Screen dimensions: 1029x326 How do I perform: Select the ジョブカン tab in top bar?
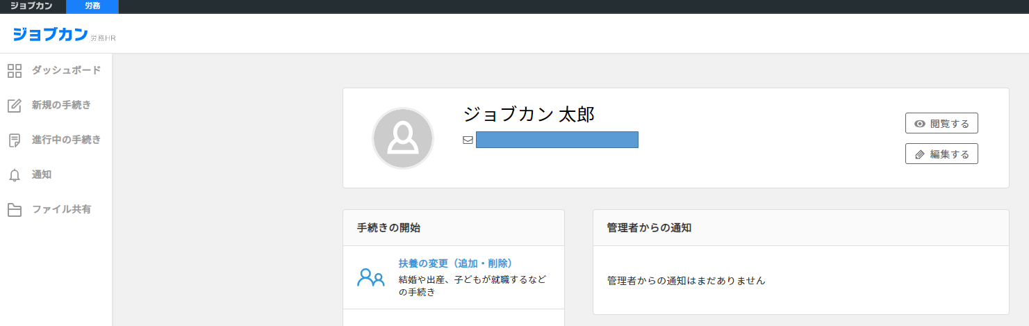(31, 6)
